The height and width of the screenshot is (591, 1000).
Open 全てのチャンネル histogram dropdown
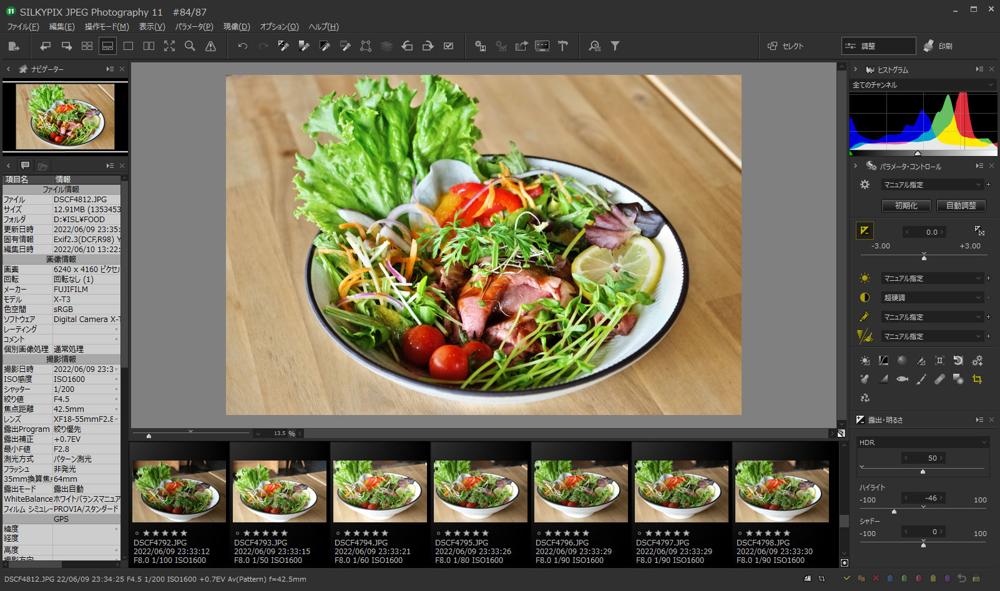tap(923, 85)
